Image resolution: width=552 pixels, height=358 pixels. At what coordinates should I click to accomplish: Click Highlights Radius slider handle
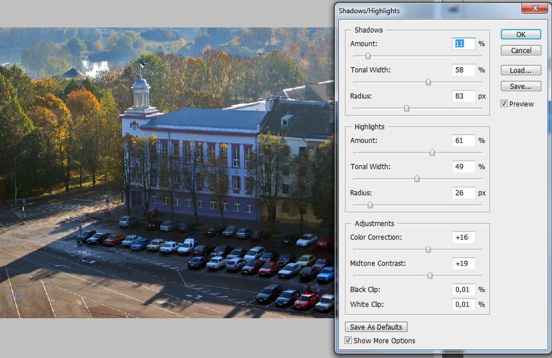tap(370, 205)
